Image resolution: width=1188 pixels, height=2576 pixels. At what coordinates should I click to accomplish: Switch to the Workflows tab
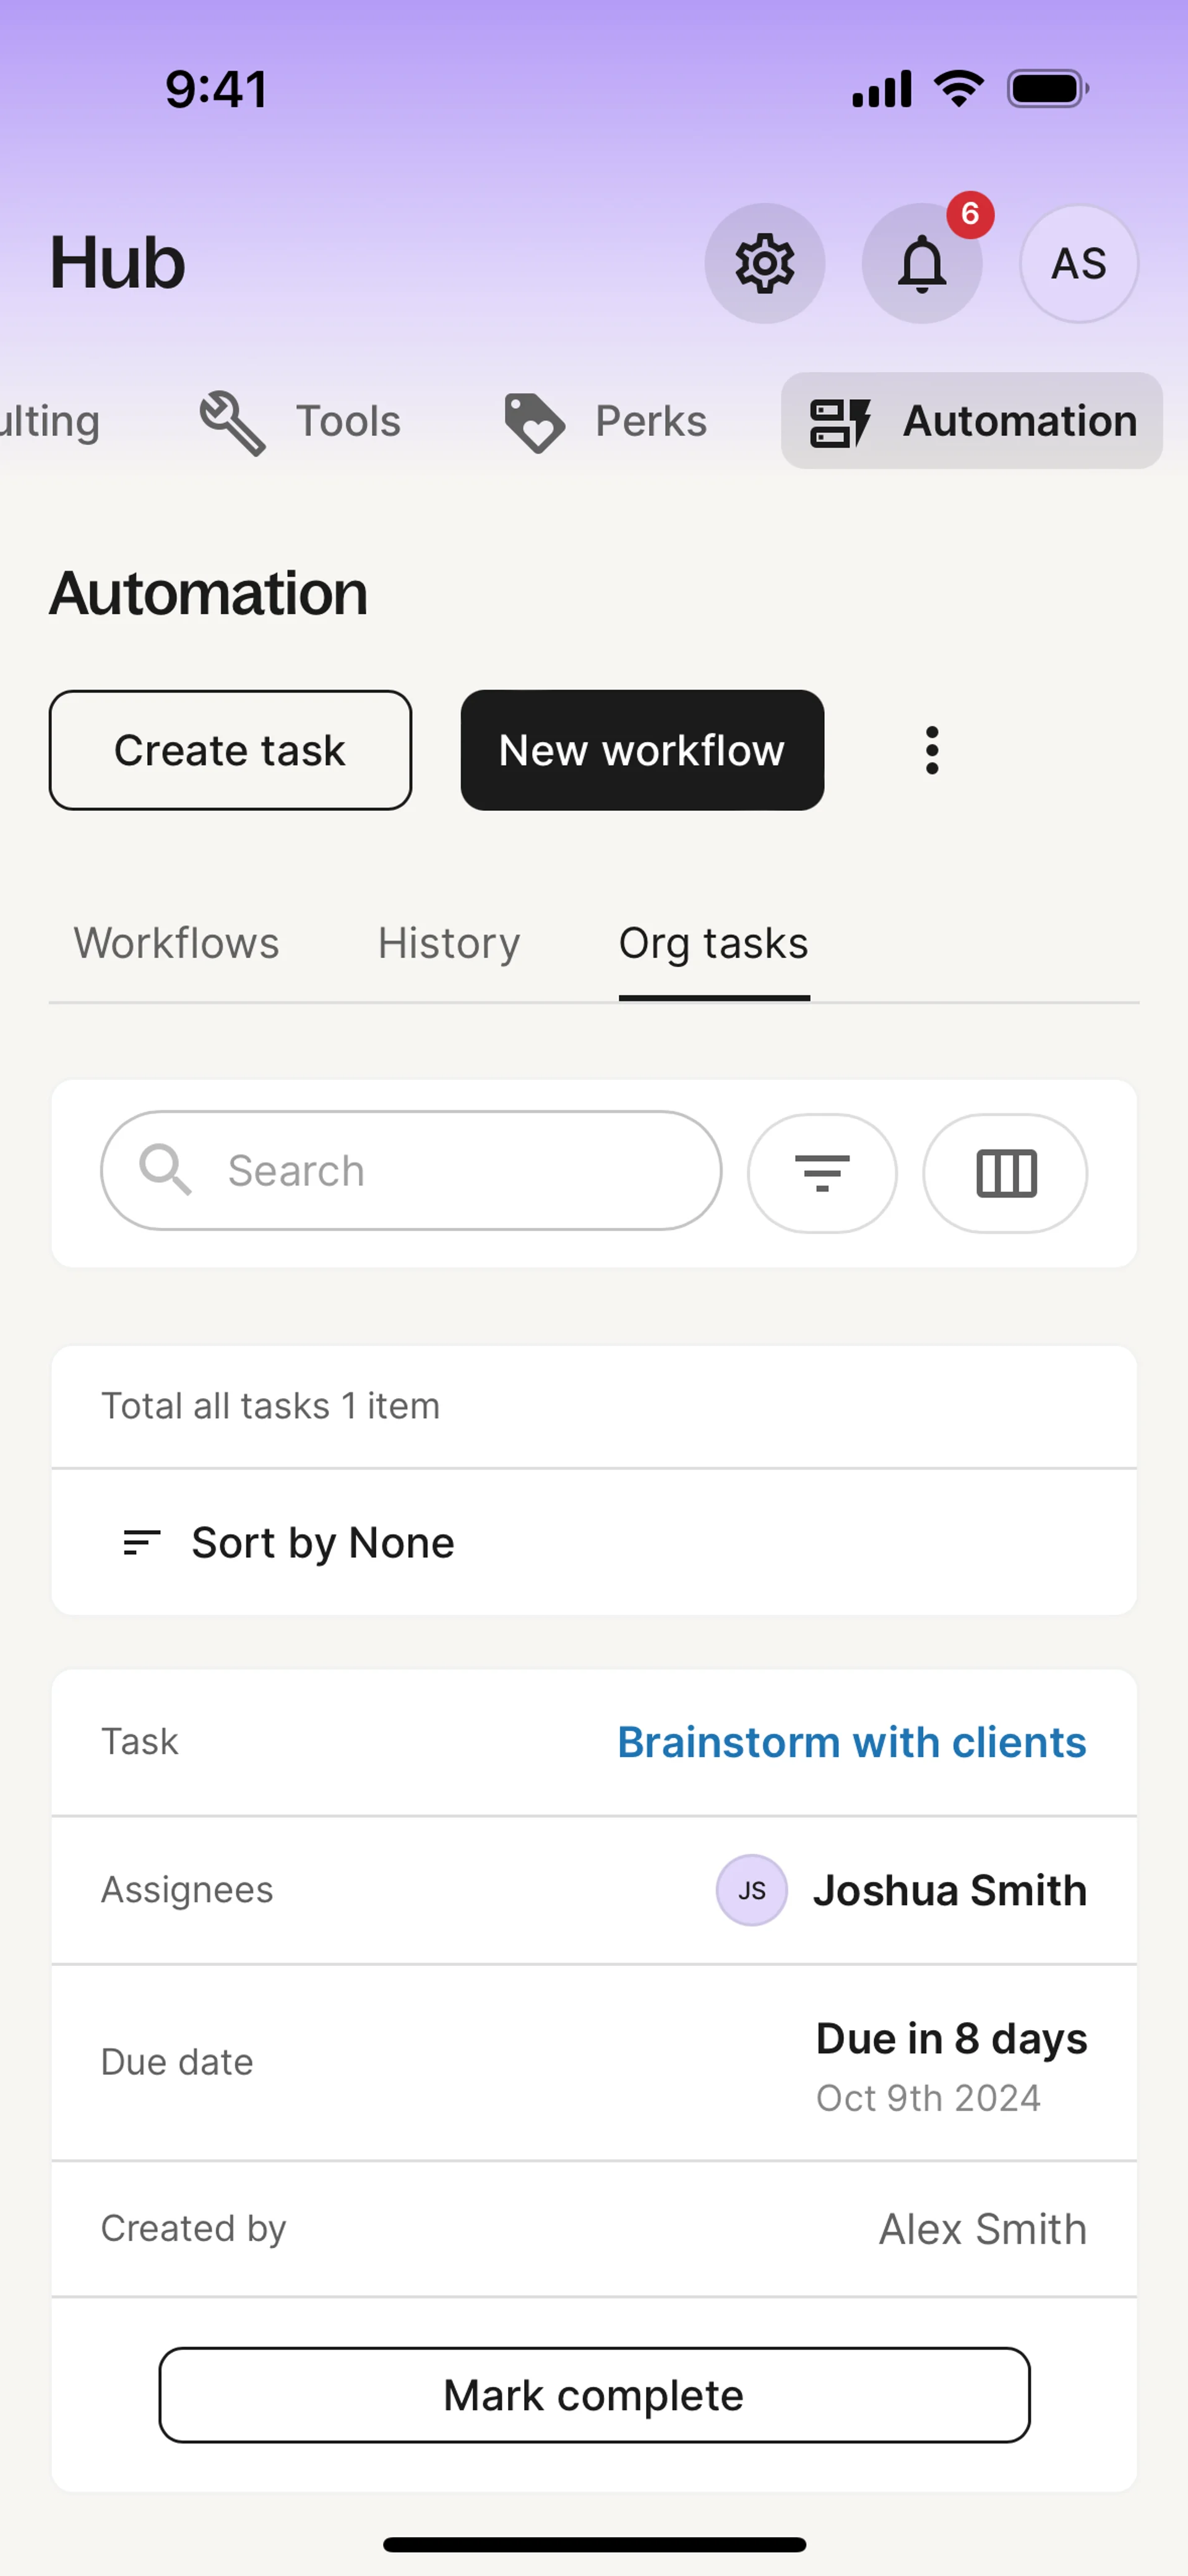176,943
